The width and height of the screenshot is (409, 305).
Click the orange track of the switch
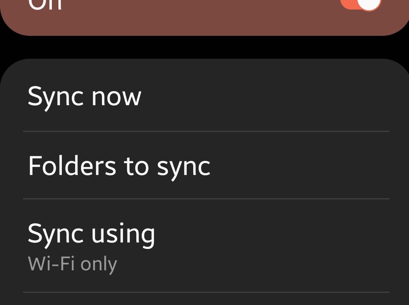tap(348, 5)
